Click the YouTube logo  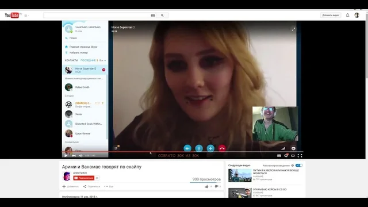click(12, 16)
